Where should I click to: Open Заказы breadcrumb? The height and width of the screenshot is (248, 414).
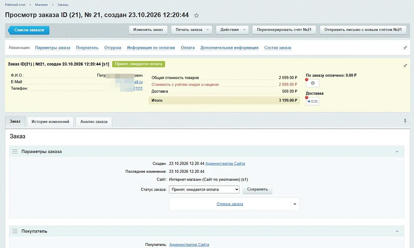(x=63, y=5)
